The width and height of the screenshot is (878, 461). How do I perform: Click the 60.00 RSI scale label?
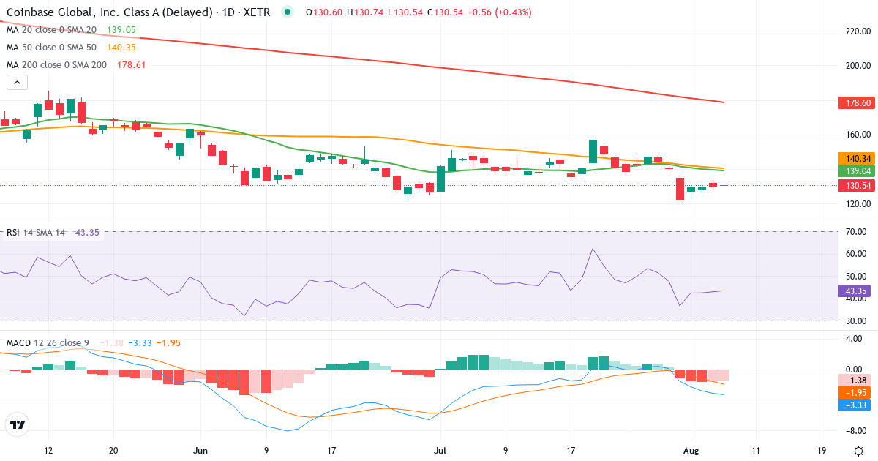858,254
